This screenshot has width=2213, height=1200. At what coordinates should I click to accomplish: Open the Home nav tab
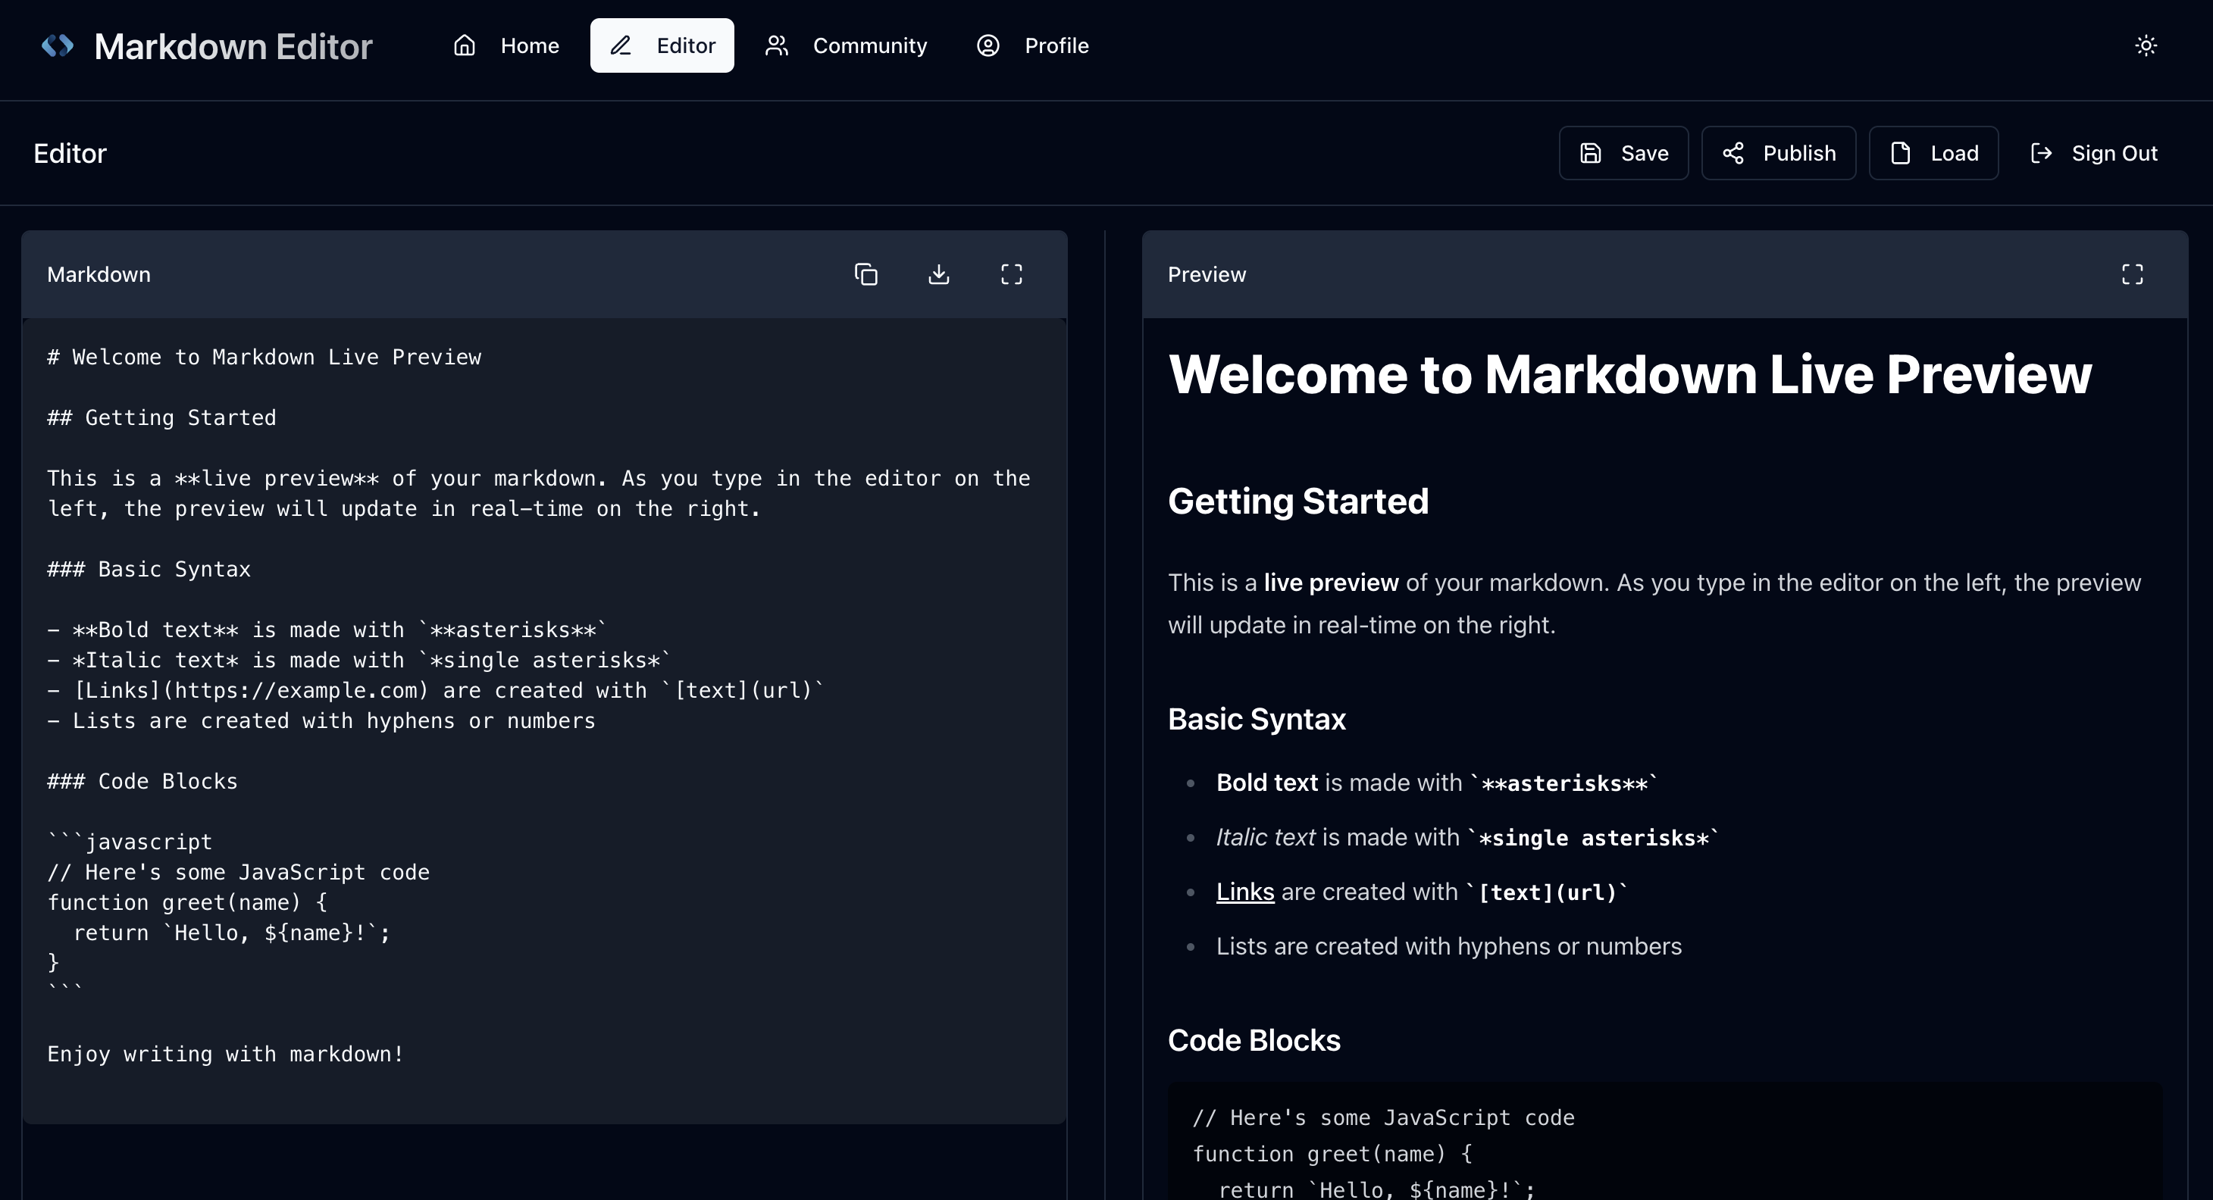tap(506, 45)
